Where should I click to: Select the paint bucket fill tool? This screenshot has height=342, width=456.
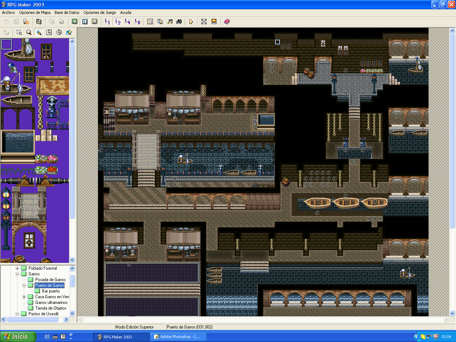pos(69,32)
